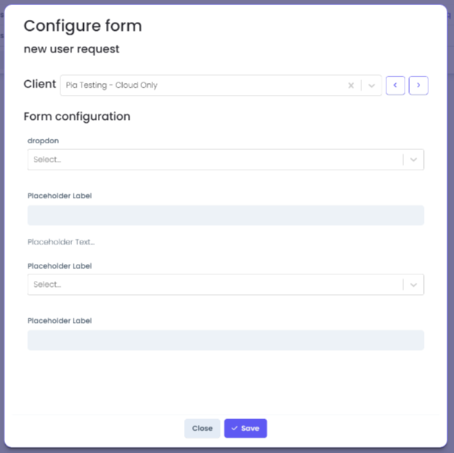Click the Placeholder Label Select combo box
Viewport: 454px width, 453px height.
tap(226, 285)
